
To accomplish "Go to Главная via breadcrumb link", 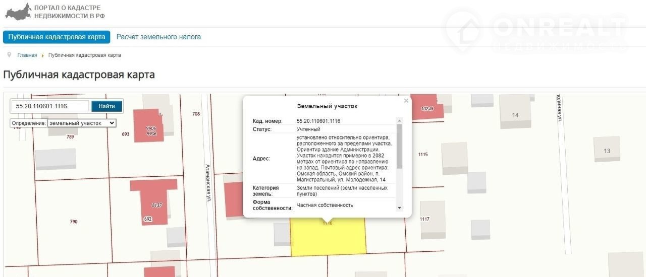I will coord(27,55).
